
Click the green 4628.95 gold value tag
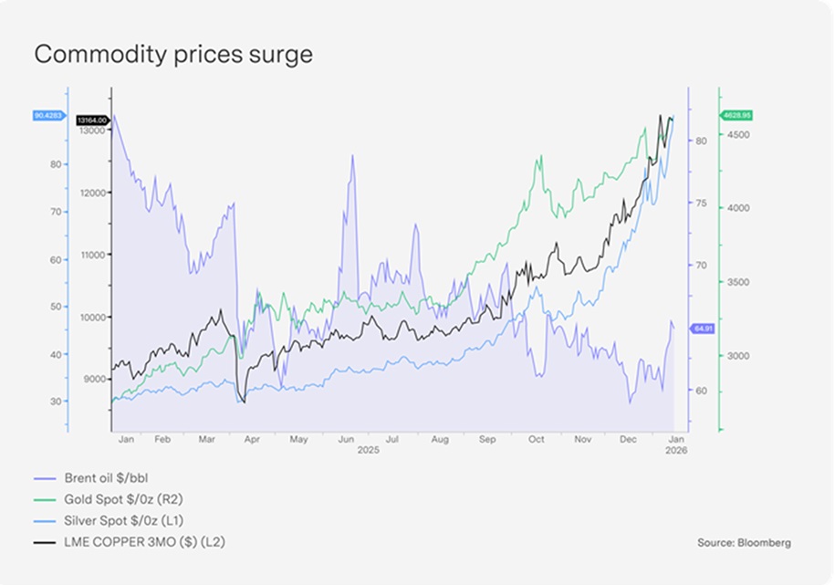[736, 116]
